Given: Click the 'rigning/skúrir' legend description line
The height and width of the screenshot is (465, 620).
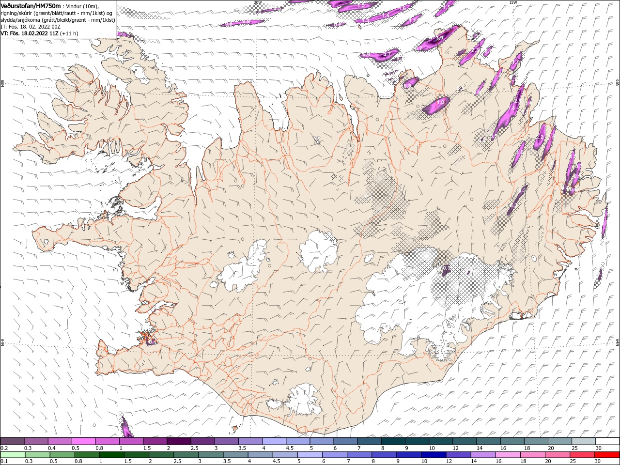Looking at the screenshot, I should 57,13.
